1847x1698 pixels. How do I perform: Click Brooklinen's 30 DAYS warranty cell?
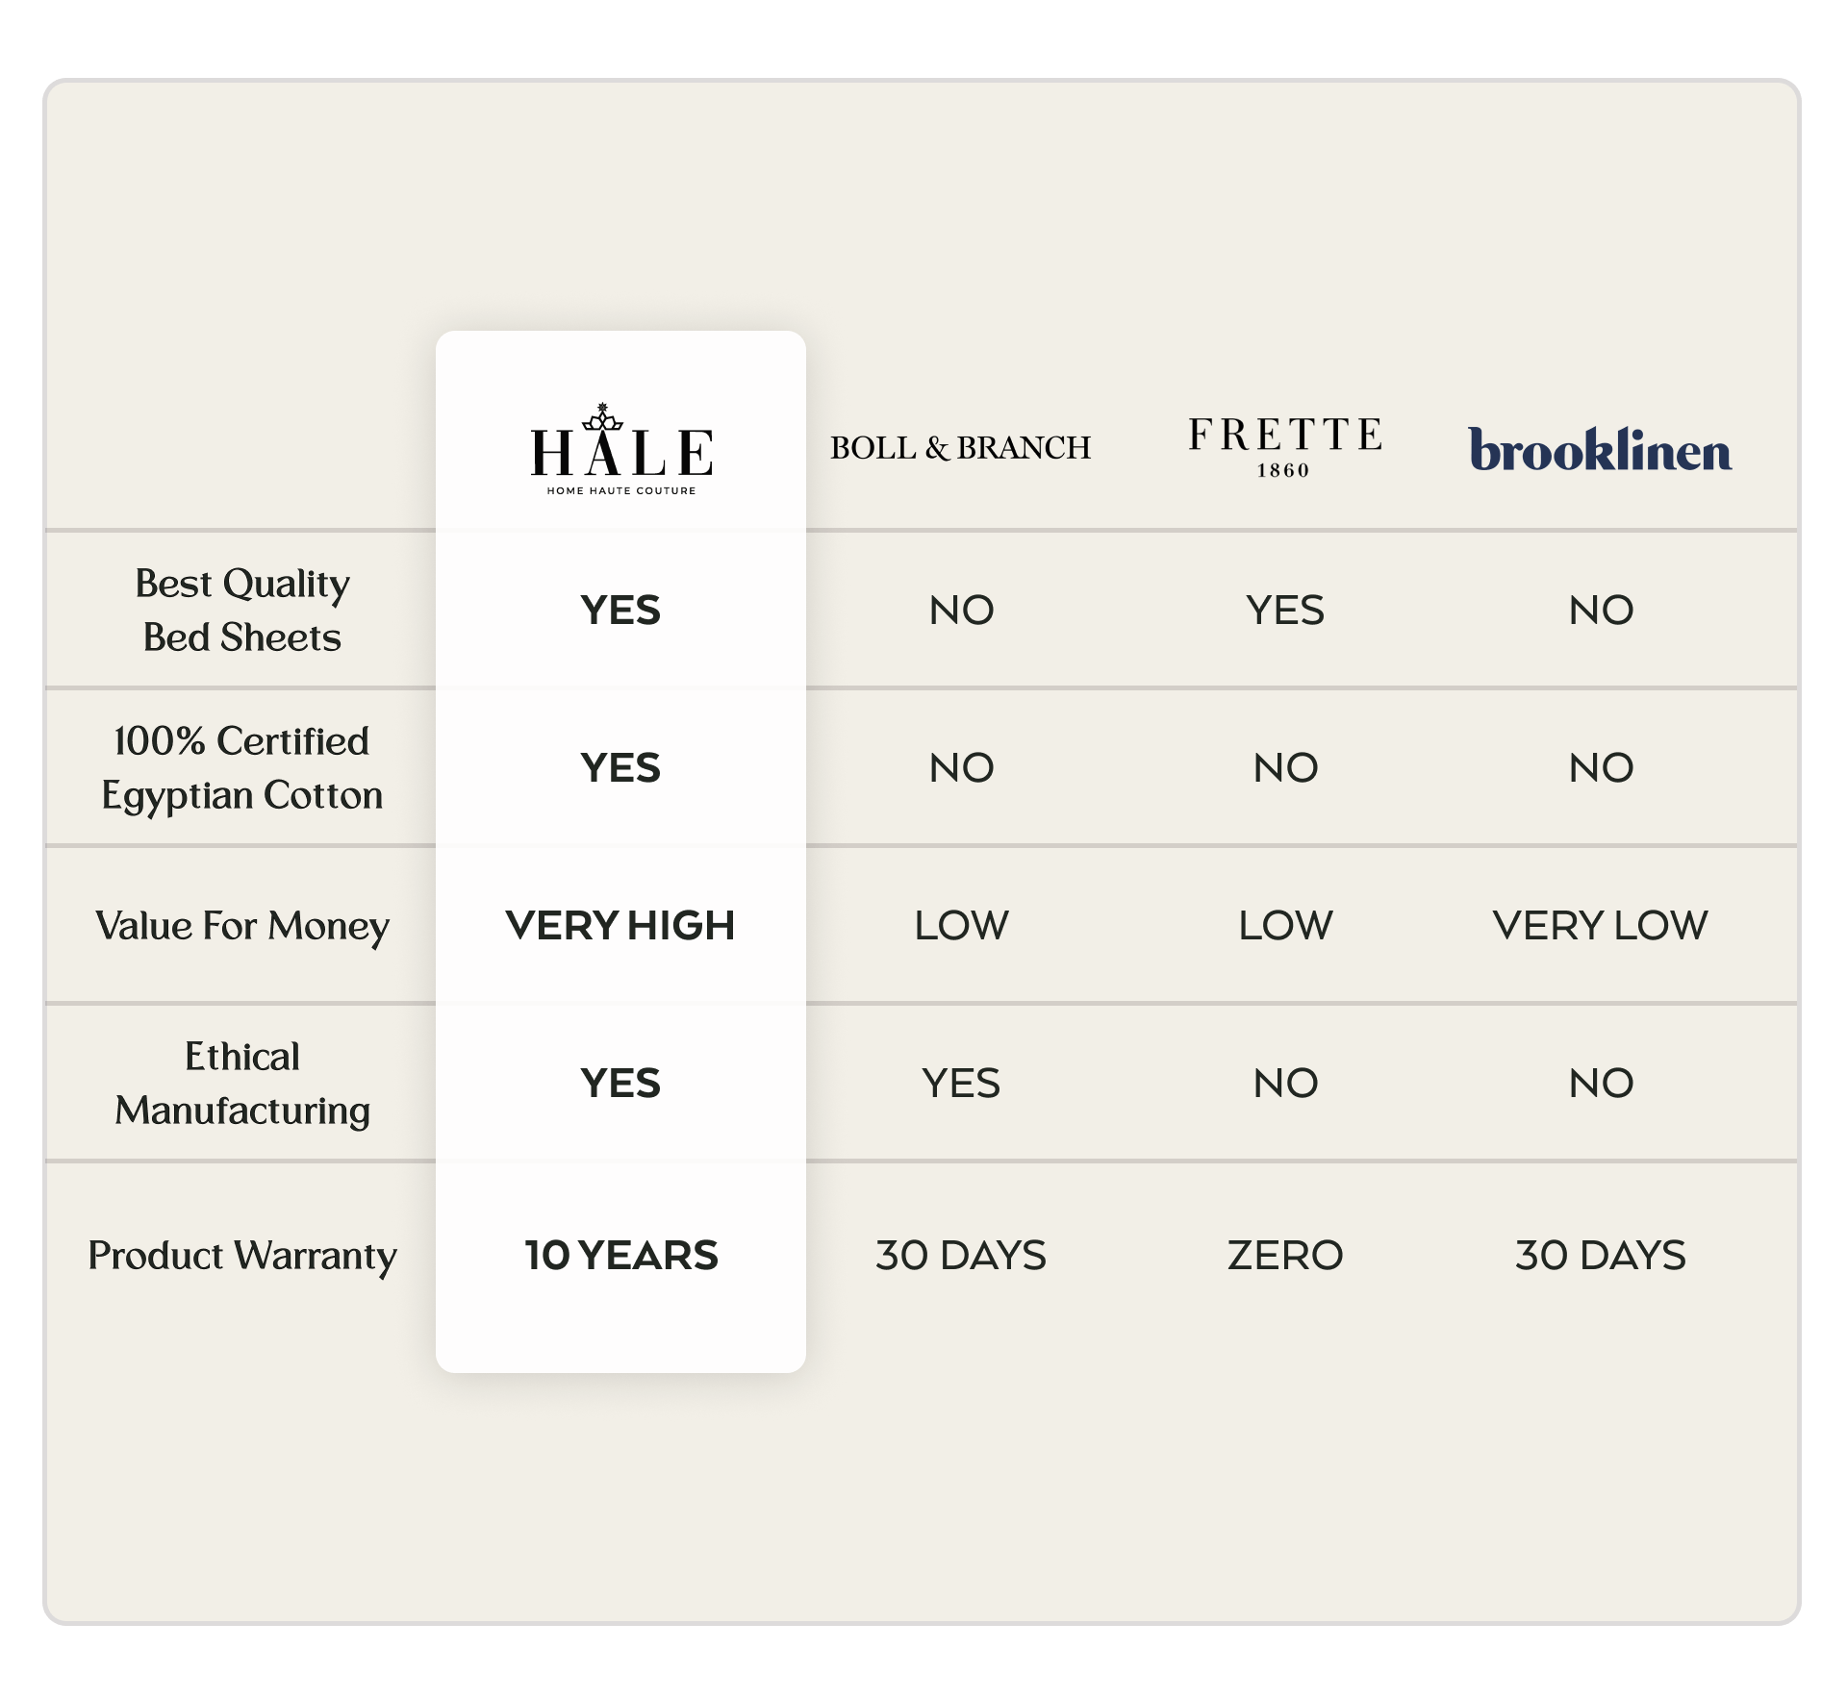coord(1600,1256)
